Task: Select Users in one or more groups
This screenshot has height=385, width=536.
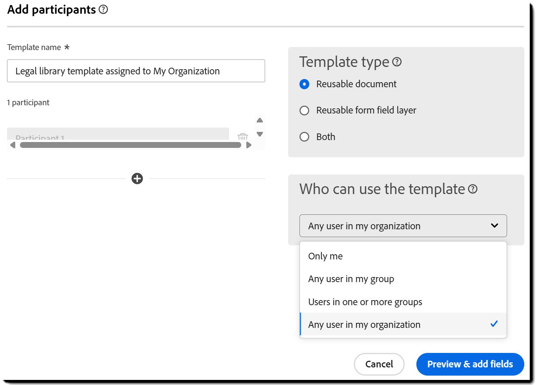Action: click(365, 302)
